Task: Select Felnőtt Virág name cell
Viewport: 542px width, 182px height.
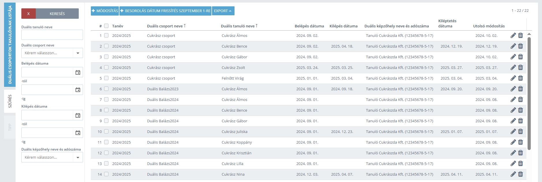Action: pos(233,78)
